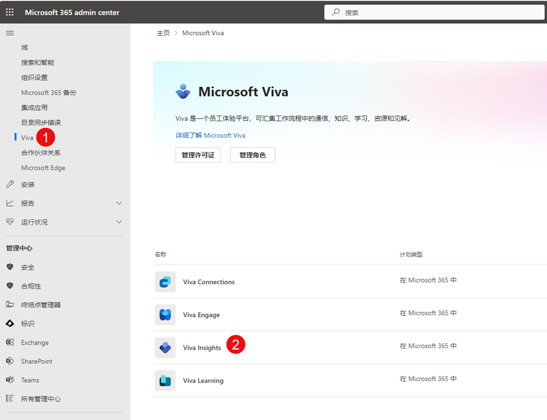
Task: Click the 所有管理中心 list icon
Action: coord(10,398)
